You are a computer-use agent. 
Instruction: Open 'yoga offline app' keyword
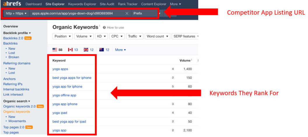(x=64, y=95)
